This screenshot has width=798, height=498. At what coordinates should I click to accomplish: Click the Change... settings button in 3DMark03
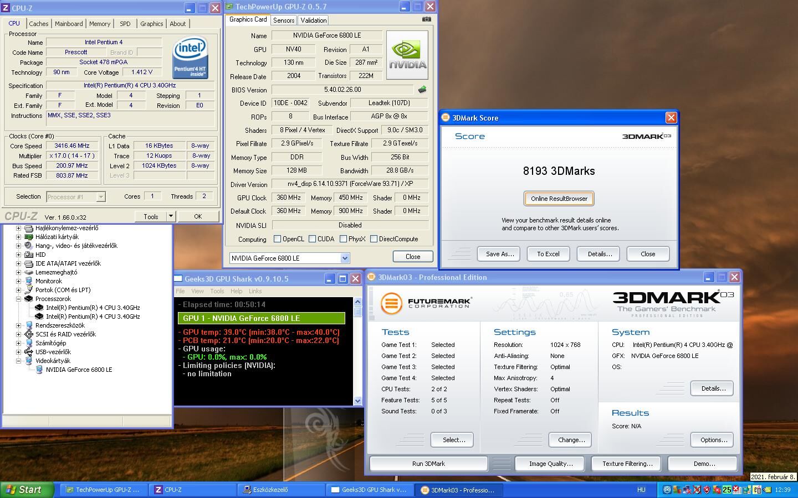point(571,440)
